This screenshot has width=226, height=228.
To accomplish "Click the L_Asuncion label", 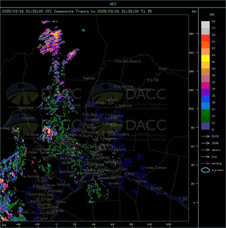I will (x=124, y=106).
